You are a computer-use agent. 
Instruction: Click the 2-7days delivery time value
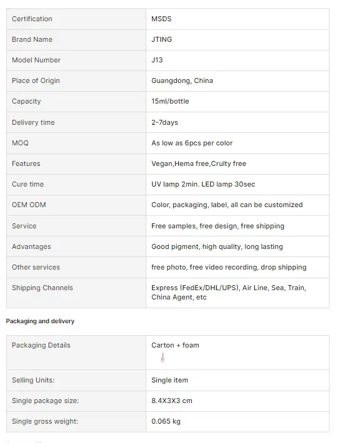[x=164, y=122]
